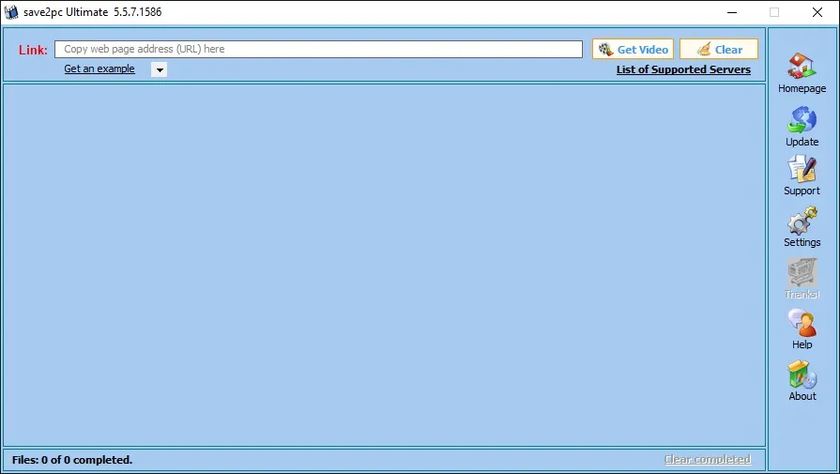Open the Help person icon
840x474 pixels.
[x=802, y=323]
